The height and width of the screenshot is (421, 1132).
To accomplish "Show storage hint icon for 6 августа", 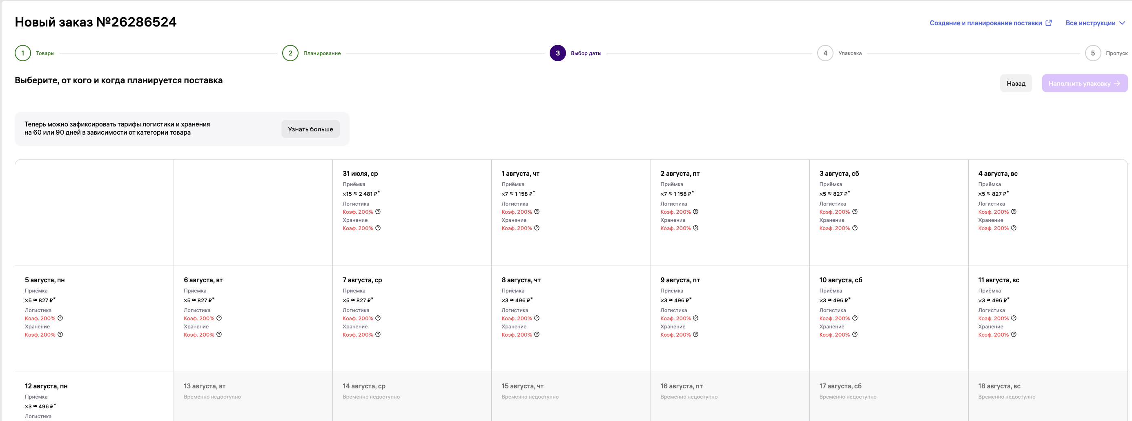I will 219,334.
